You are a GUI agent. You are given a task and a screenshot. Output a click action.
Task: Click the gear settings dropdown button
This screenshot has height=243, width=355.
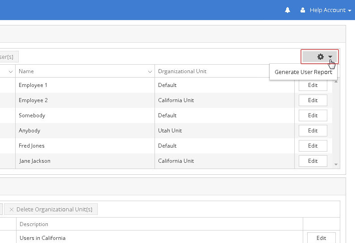320,57
